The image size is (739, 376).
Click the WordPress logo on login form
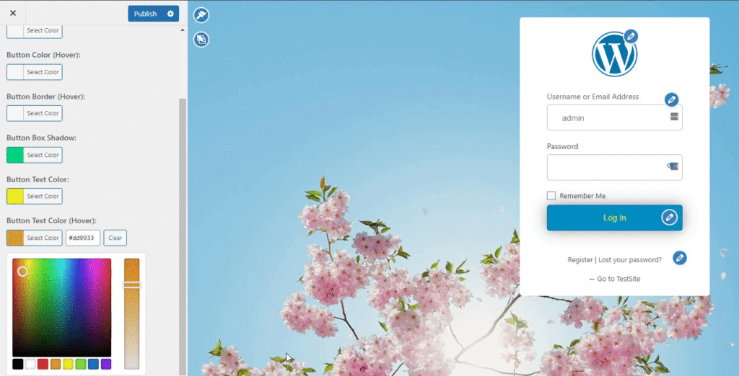[x=615, y=54]
